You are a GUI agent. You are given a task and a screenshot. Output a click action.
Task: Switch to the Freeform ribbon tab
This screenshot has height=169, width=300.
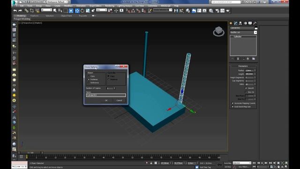35,16
